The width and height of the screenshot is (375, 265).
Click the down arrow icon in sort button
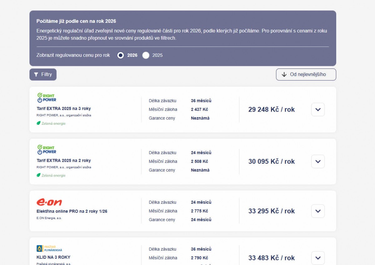[x=284, y=75]
